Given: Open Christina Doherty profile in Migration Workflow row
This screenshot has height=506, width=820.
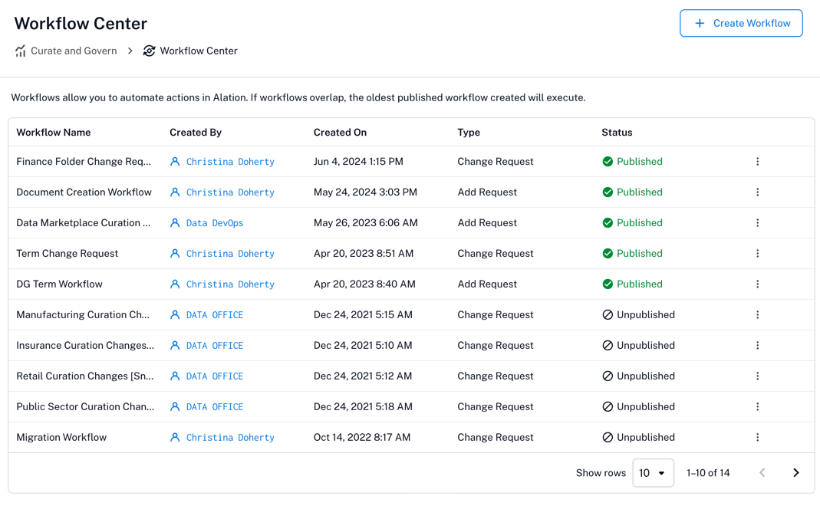Looking at the screenshot, I should point(230,438).
